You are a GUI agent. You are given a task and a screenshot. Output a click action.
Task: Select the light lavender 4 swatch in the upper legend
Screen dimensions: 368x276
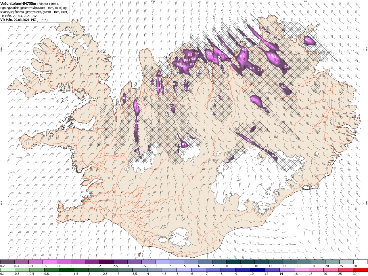point(162,262)
